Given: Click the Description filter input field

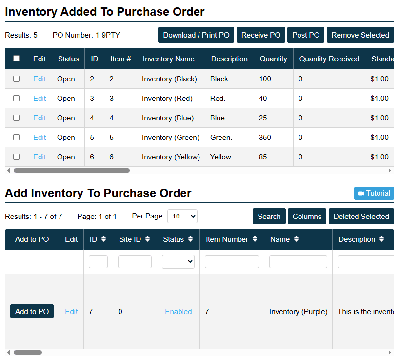Looking at the screenshot, I should [x=366, y=261].
